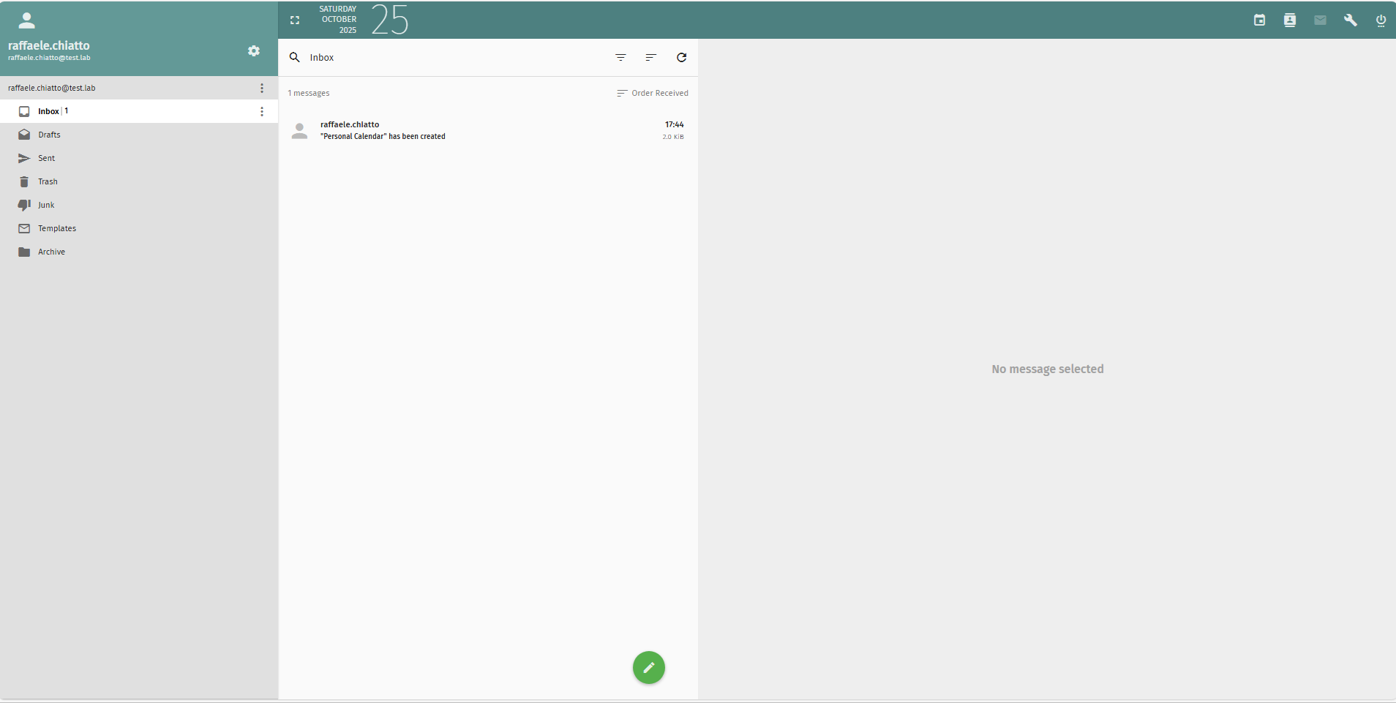Click the green compose pencil button
1396x703 pixels.
[x=648, y=667]
